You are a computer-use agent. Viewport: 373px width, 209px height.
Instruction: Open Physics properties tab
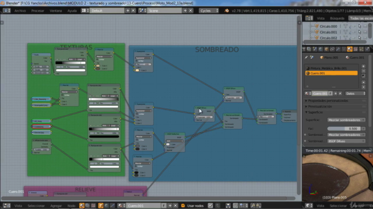coord(367,49)
